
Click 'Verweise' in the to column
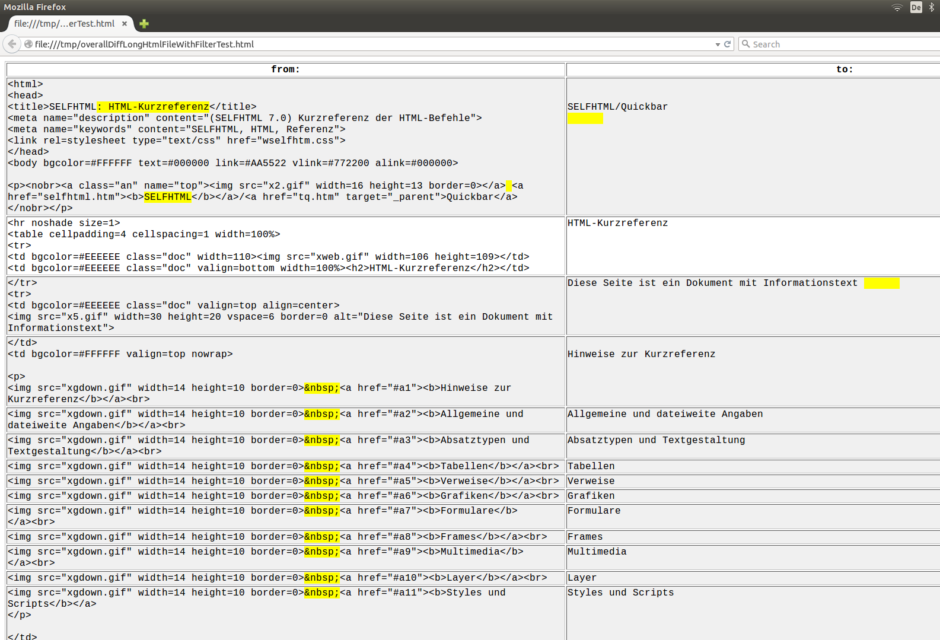591,481
